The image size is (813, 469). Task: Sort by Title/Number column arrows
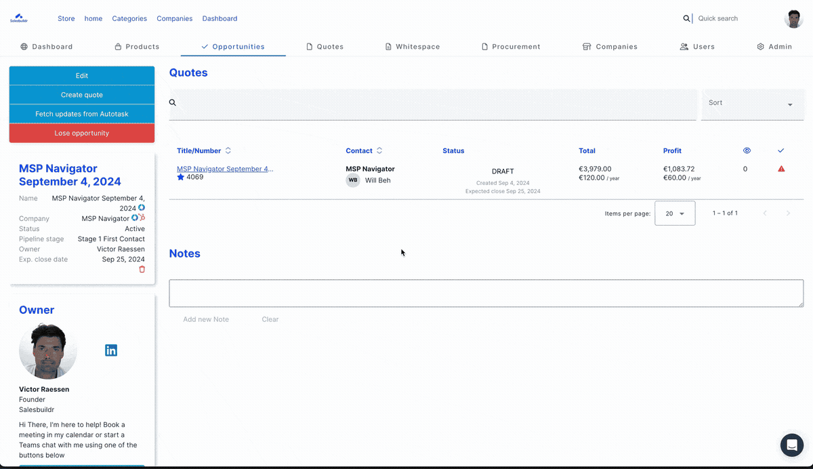(x=228, y=150)
